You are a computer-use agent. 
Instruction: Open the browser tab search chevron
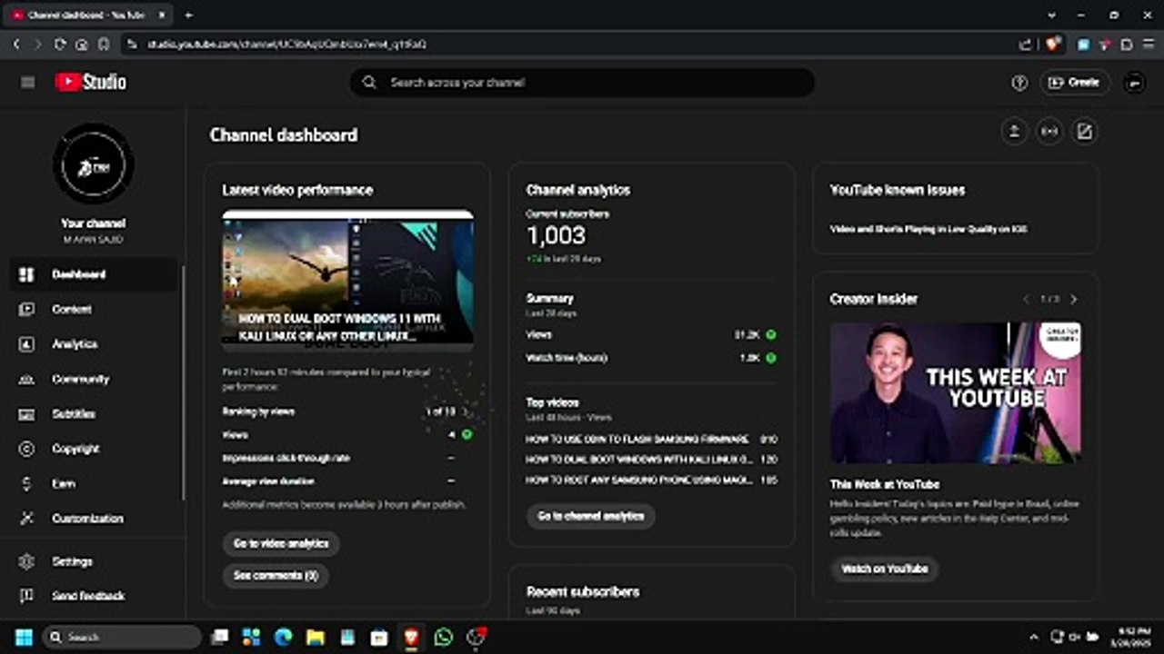(x=1052, y=15)
